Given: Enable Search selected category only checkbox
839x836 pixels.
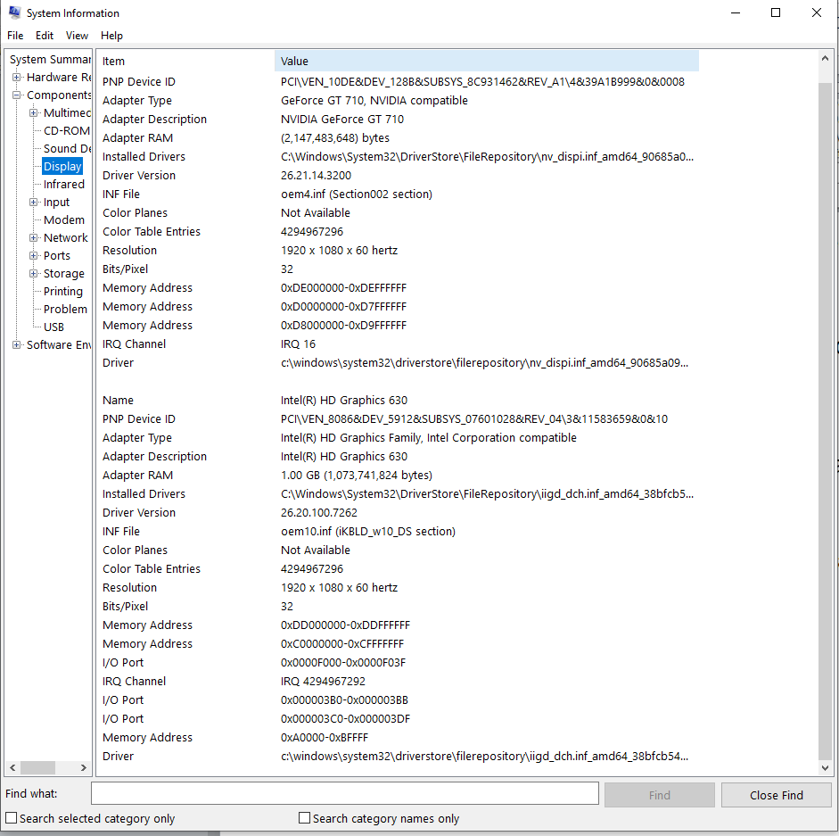Looking at the screenshot, I should pyautogui.click(x=12, y=818).
